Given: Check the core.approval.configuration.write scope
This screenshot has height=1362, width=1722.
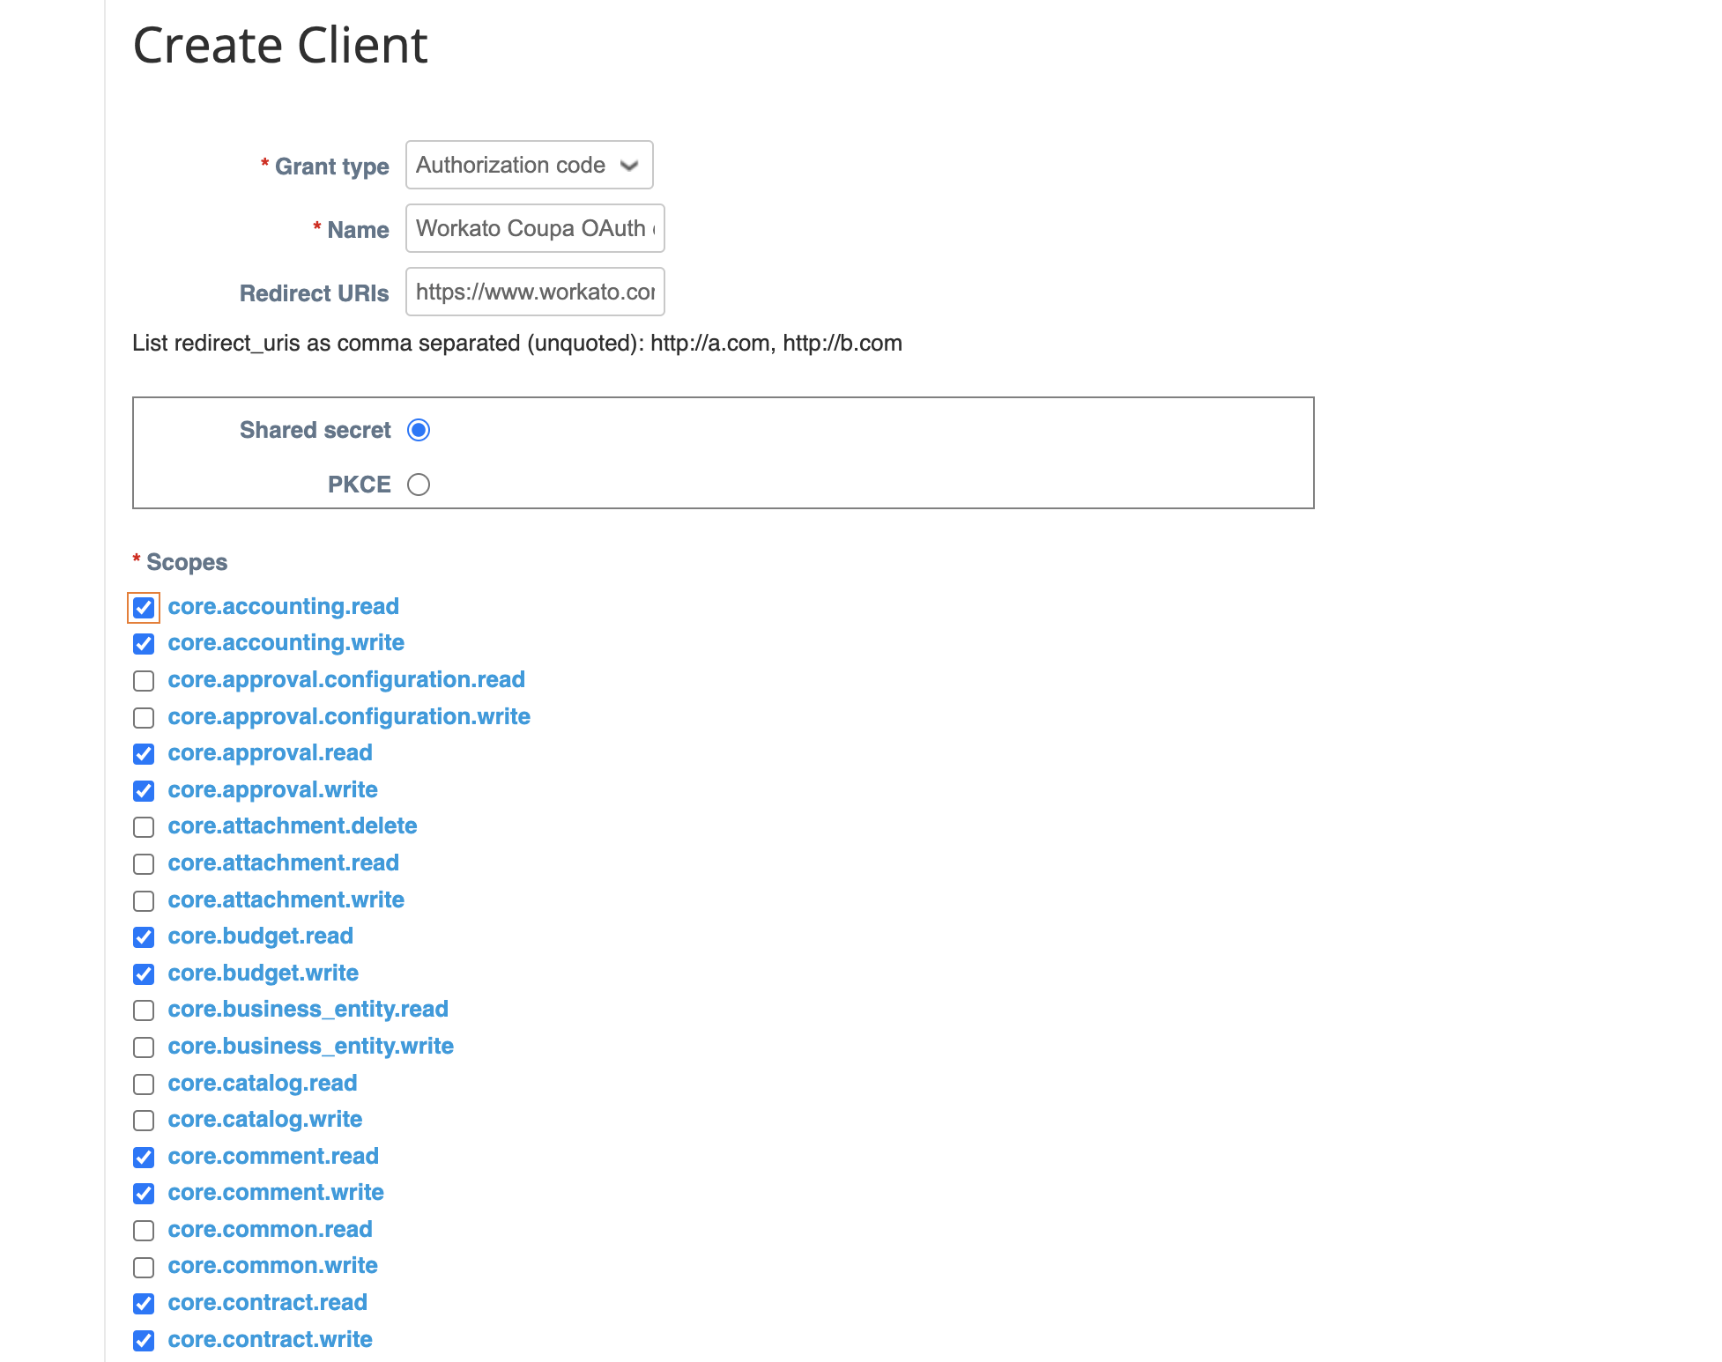Looking at the screenshot, I should pos(144,717).
